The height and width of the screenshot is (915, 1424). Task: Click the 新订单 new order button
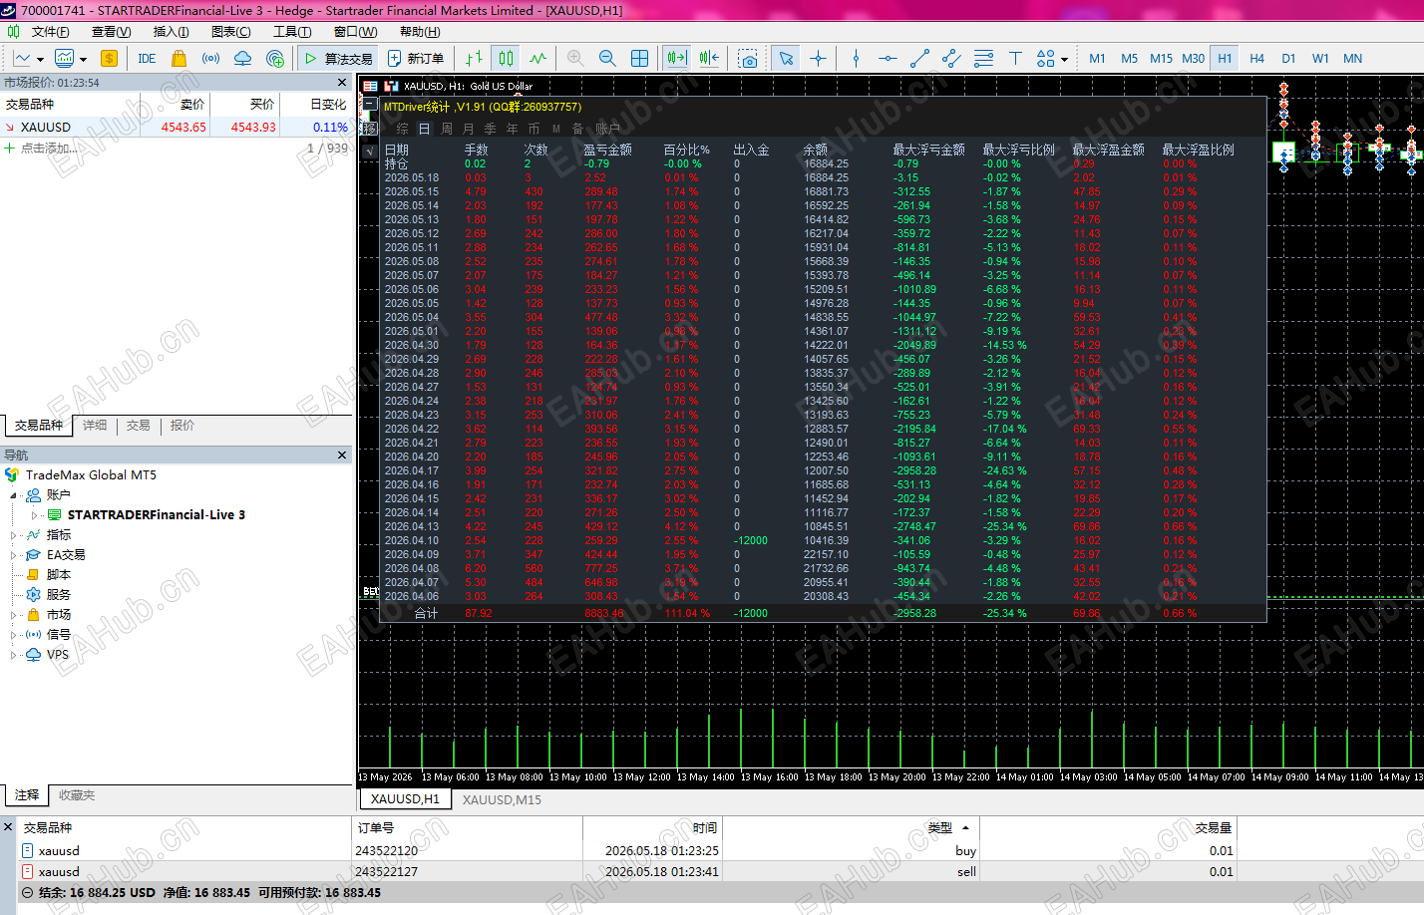coord(416,59)
